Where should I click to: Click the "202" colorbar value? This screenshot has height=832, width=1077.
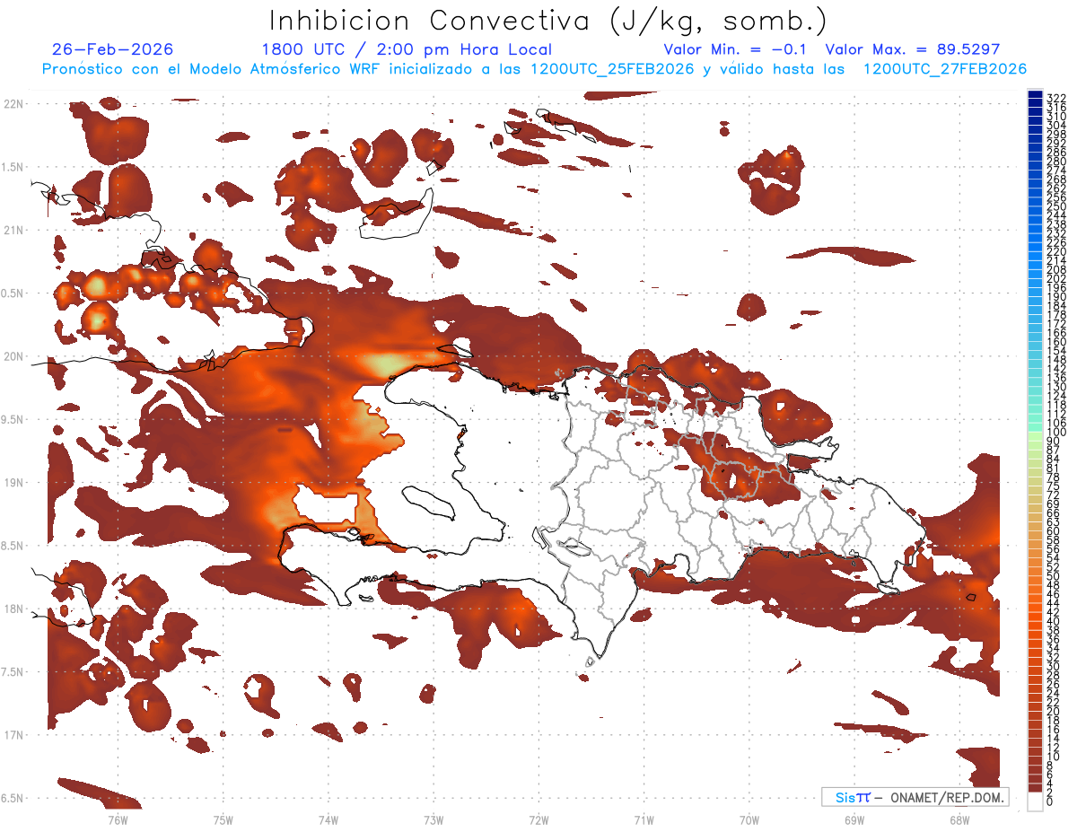pyautogui.click(x=1056, y=278)
